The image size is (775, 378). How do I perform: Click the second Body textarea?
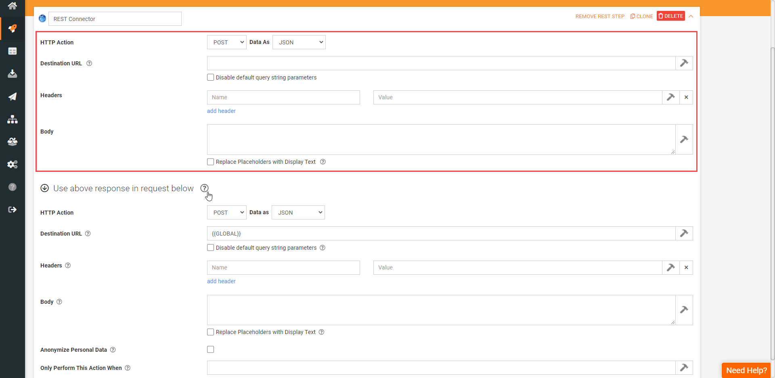(441, 310)
